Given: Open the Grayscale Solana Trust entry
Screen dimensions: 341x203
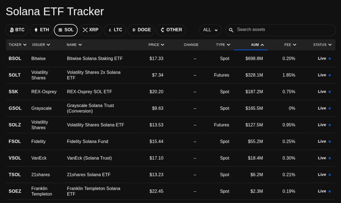Looking at the screenshot, I should point(90,108).
